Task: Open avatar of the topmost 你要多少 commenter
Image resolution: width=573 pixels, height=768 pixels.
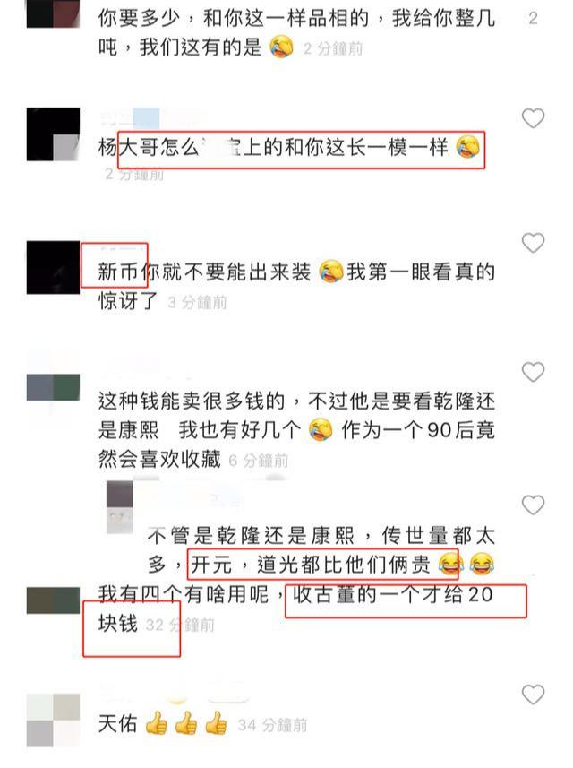Action: click(x=53, y=13)
